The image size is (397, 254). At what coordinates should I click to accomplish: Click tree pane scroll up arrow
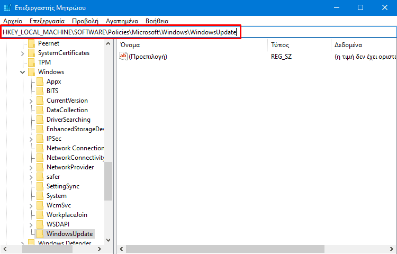click(x=109, y=43)
